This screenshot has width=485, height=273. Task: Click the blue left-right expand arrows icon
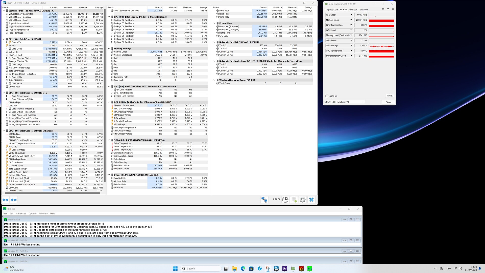coord(6,200)
